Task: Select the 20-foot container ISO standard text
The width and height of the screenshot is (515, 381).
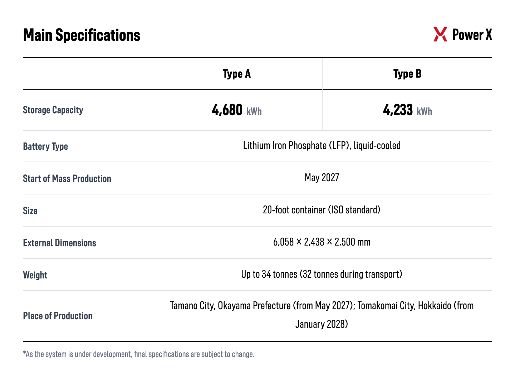Action: tap(322, 210)
